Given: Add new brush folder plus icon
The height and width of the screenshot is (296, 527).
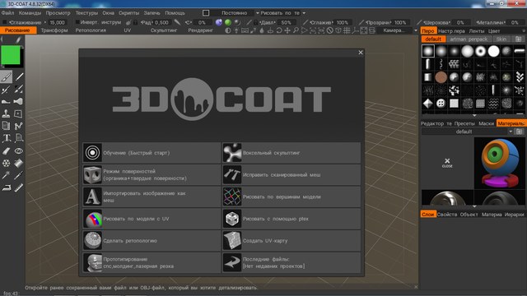Looking at the screenshot, I should 518,39.
